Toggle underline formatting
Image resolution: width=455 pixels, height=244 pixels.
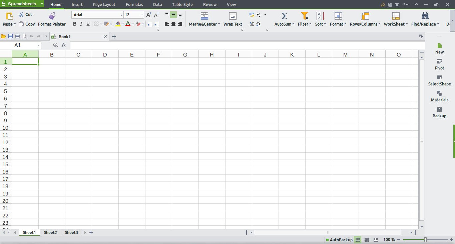coord(88,24)
